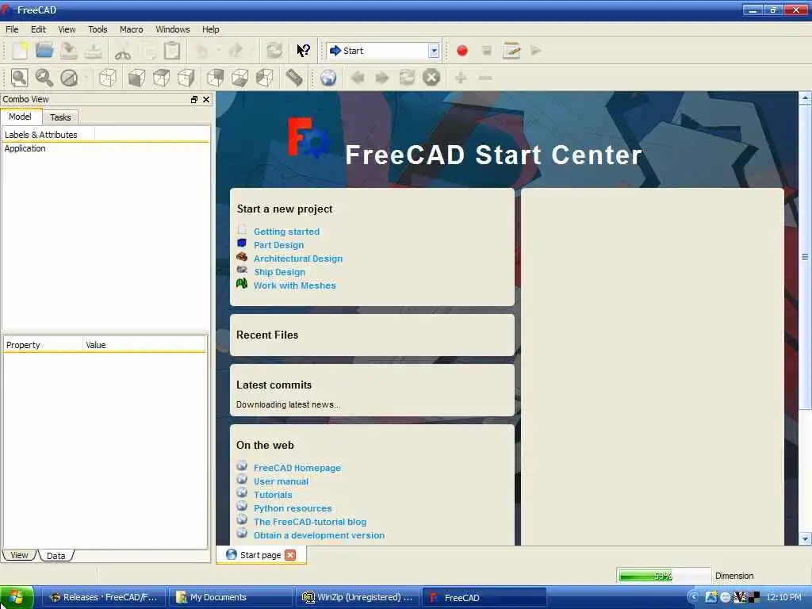812x609 pixels.
Task: Open the File menu
Action: [x=12, y=29]
